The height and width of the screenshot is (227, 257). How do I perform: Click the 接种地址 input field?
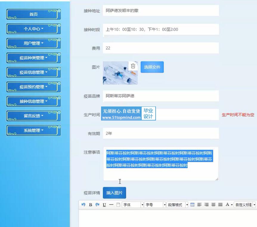pyautogui.click(x=161, y=11)
